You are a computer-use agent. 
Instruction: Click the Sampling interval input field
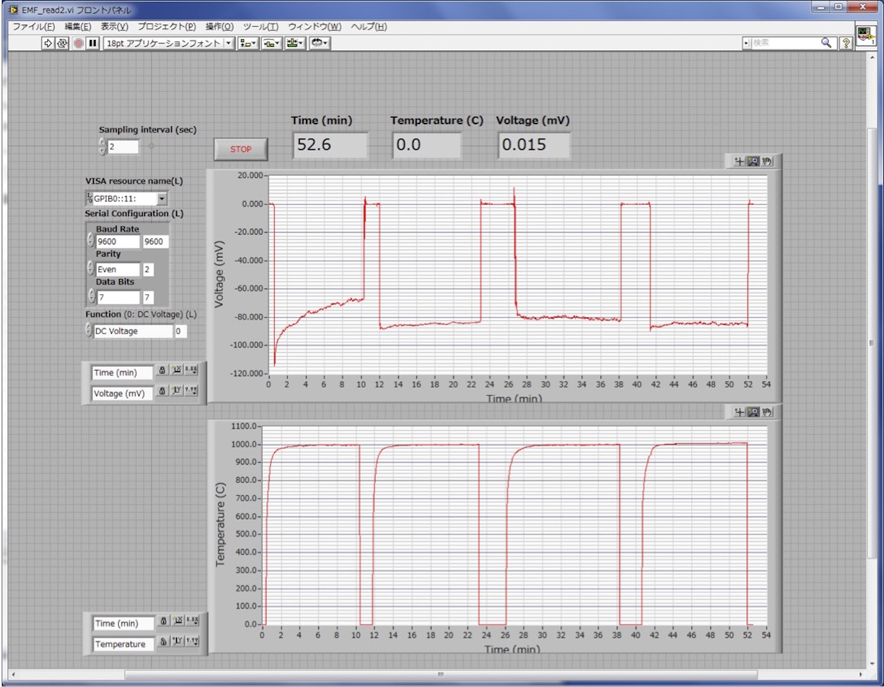click(123, 146)
